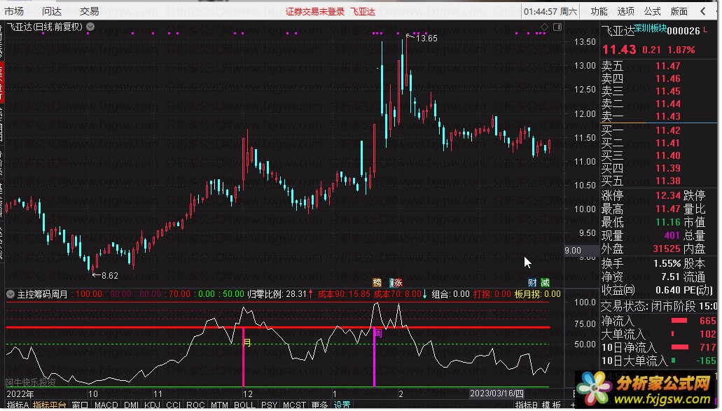Screen dimensions: 722x411
Task: Click the 2023/03/16/四 date label
Action: click(497, 393)
